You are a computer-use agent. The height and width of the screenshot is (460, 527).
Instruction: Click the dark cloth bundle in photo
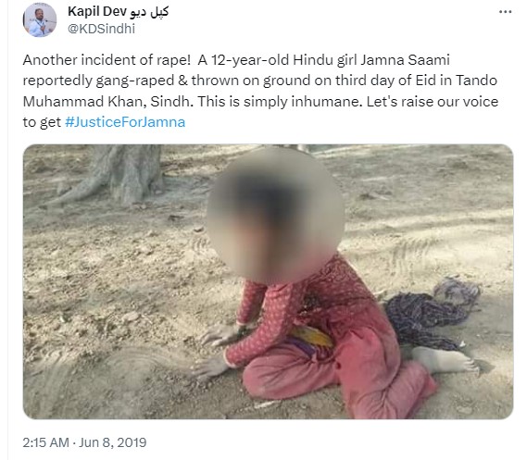430,316
